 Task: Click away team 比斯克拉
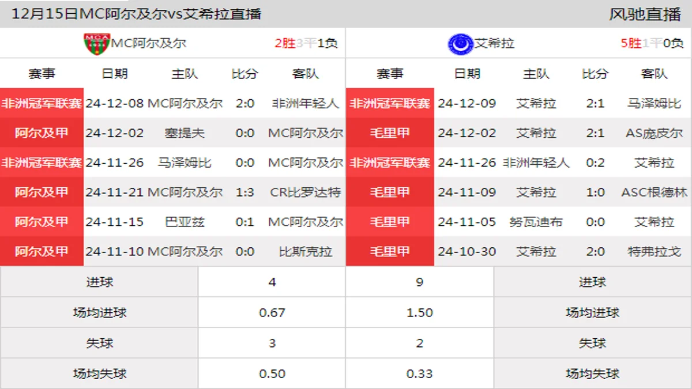tap(306, 252)
